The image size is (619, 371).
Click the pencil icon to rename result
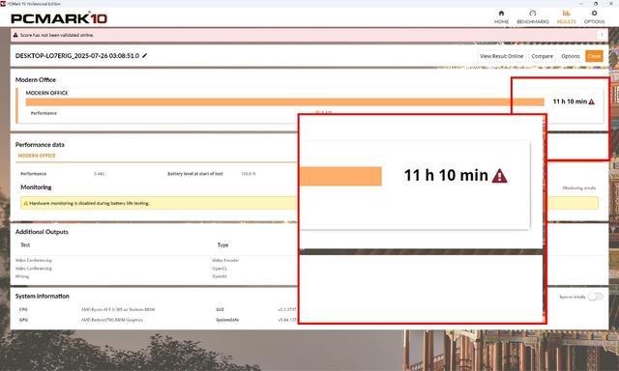(x=145, y=56)
